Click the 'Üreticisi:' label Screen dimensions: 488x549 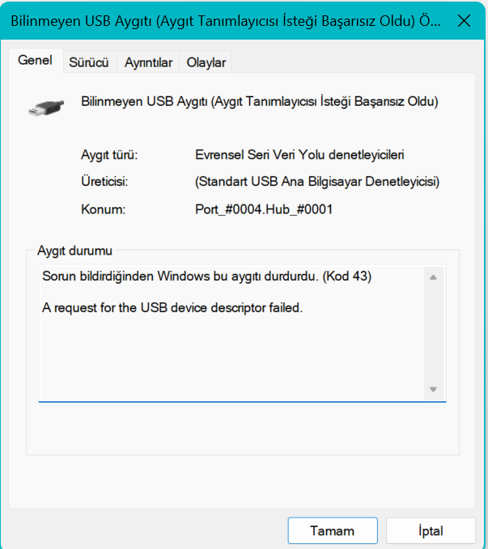click(x=104, y=182)
